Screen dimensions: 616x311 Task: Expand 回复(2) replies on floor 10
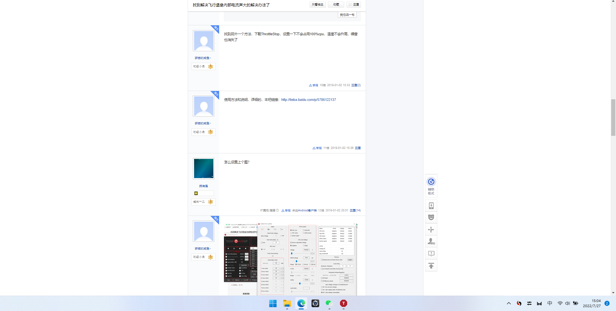[356, 85]
